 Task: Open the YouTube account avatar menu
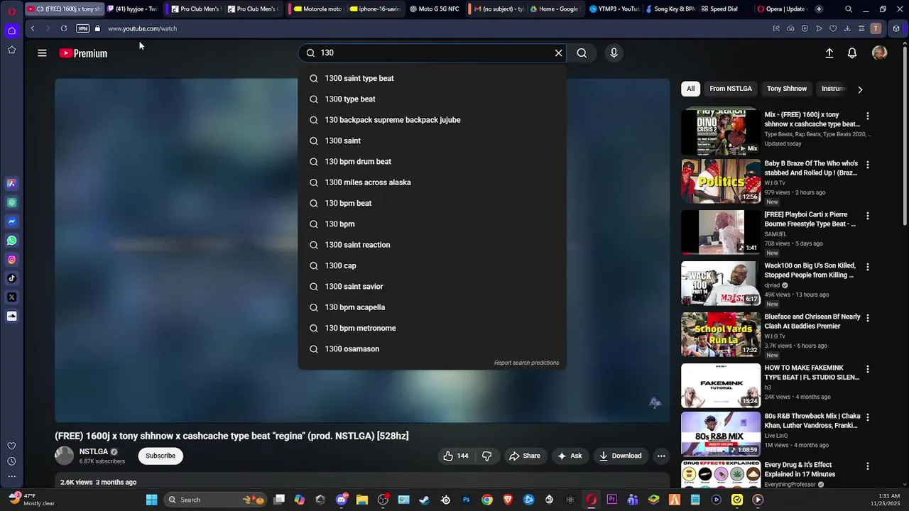[x=879, y=53]
